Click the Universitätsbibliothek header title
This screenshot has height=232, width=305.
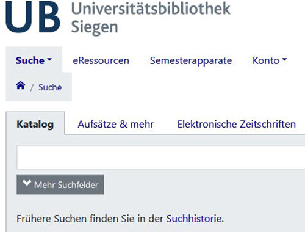point(151,9)
